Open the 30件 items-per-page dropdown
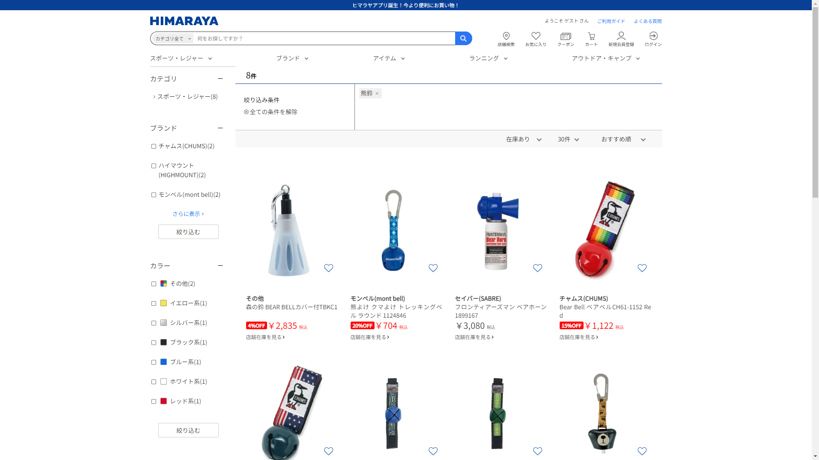Image resolution: width=819 pixels, height=460 pixels. click(568, 139)
